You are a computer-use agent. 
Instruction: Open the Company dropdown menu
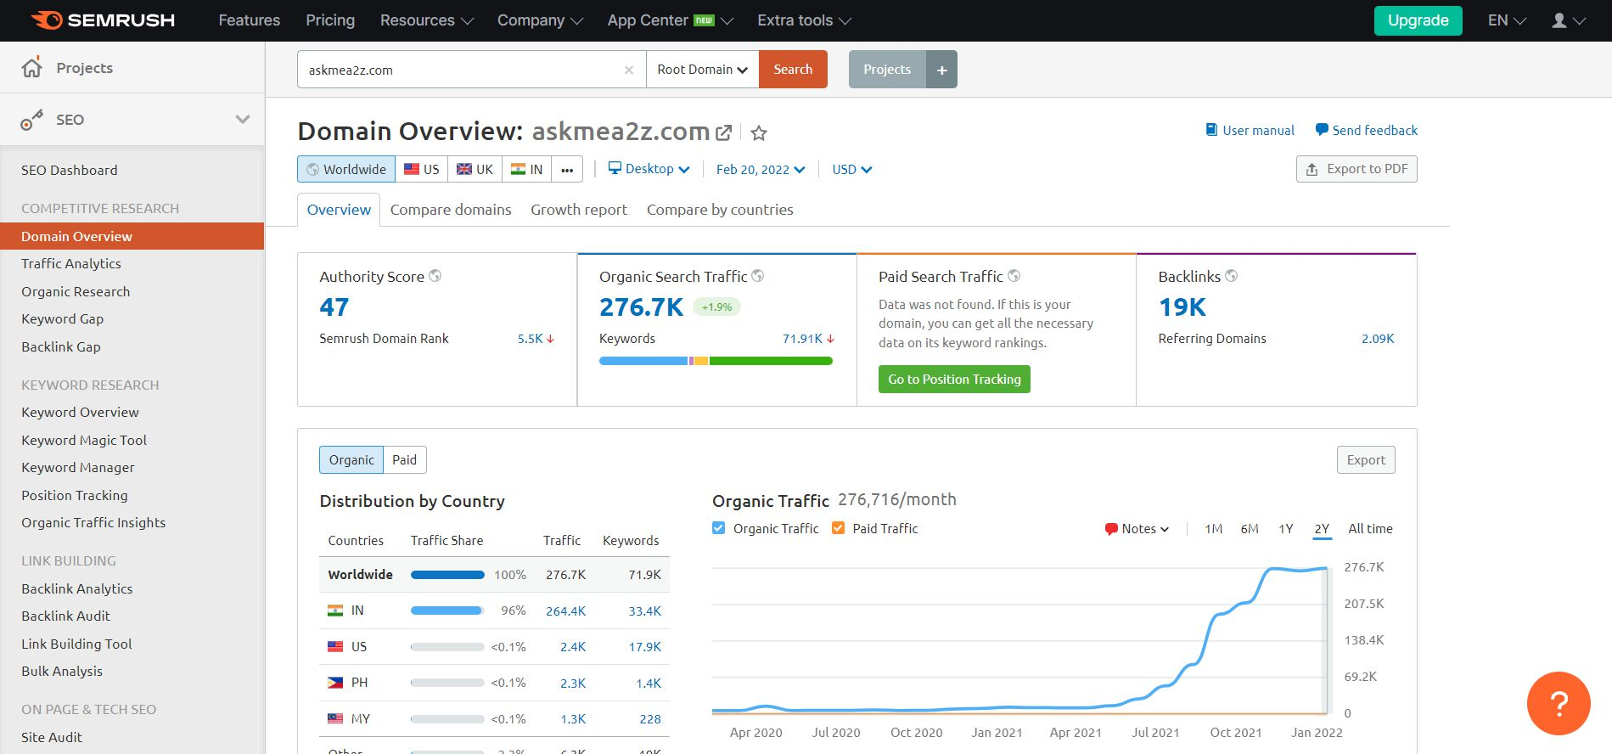click(540, 20)
